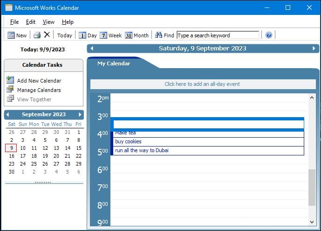Image resolution: width=321 pixels, height=231 pixels.
Task: Click the Delete X icon in toolbar
Action: coord(47,35)
